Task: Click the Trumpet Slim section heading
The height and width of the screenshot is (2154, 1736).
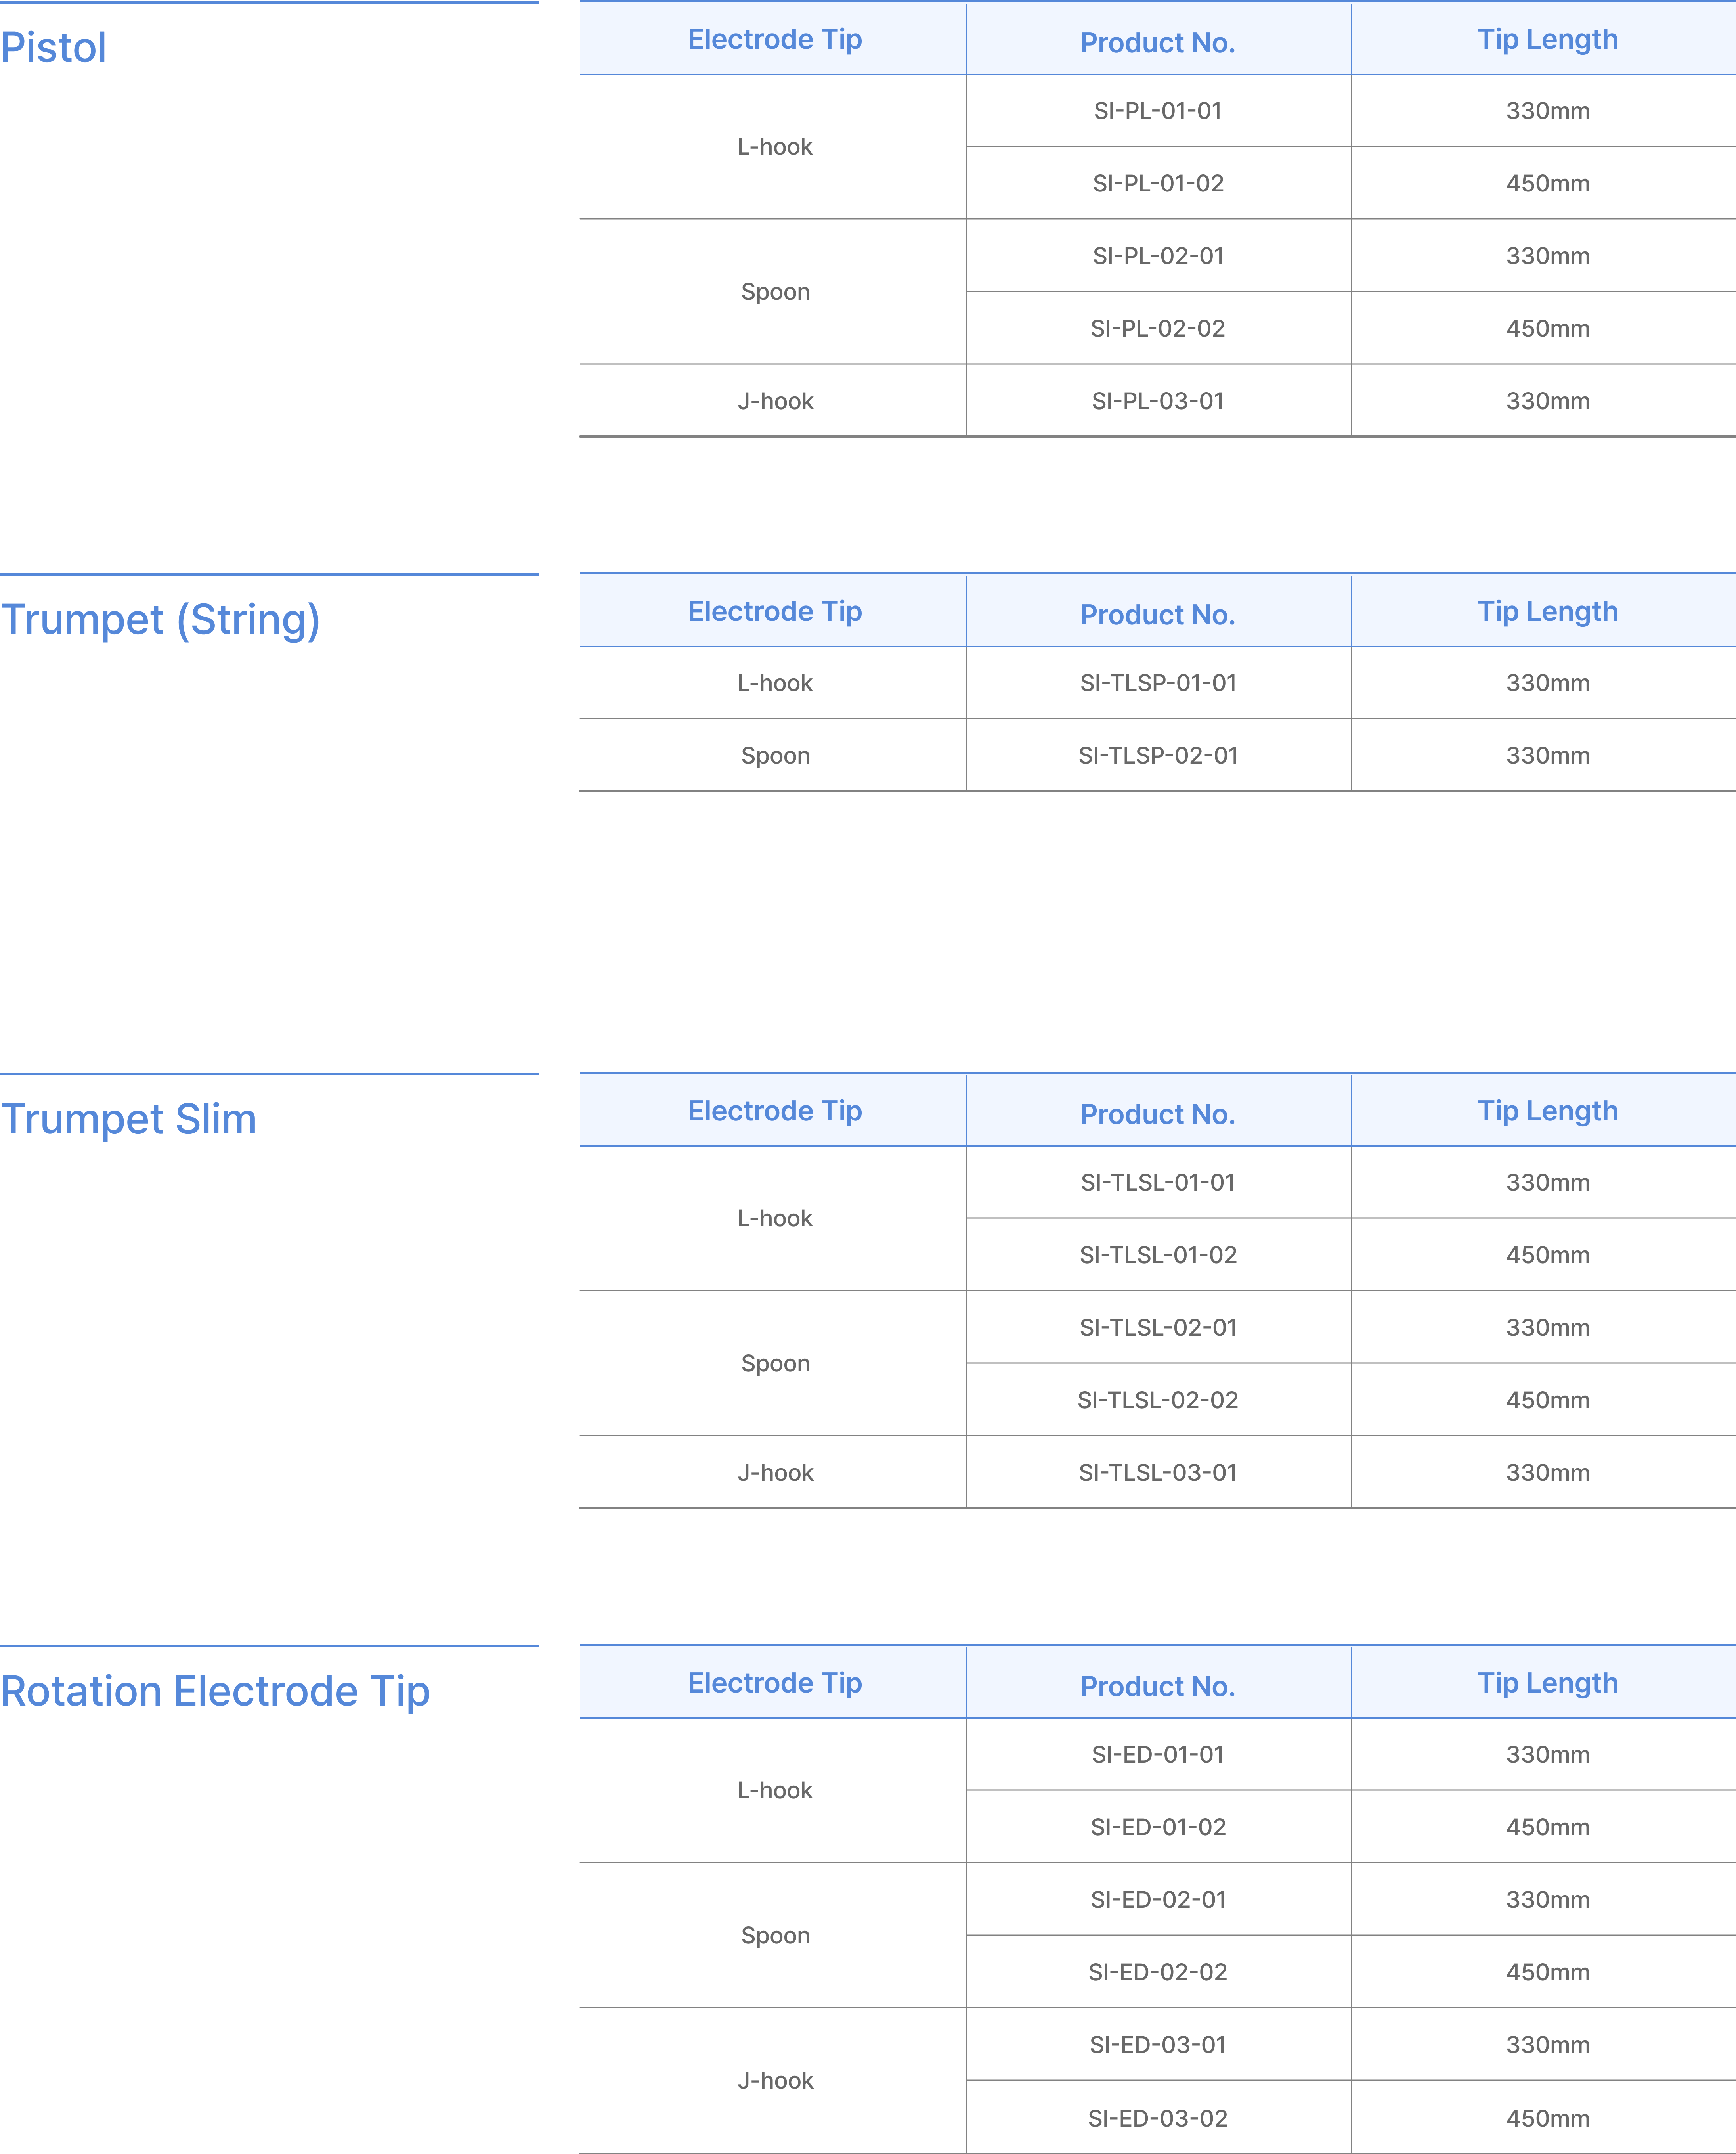Action: (x=129, y=1118)
